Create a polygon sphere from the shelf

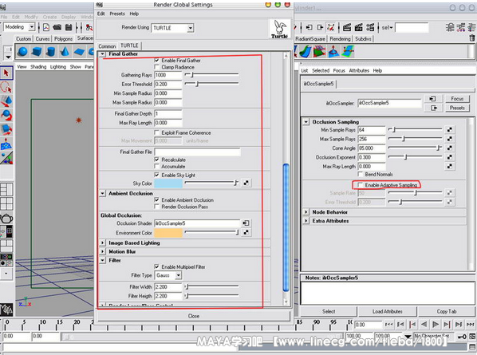click(22, 51)
